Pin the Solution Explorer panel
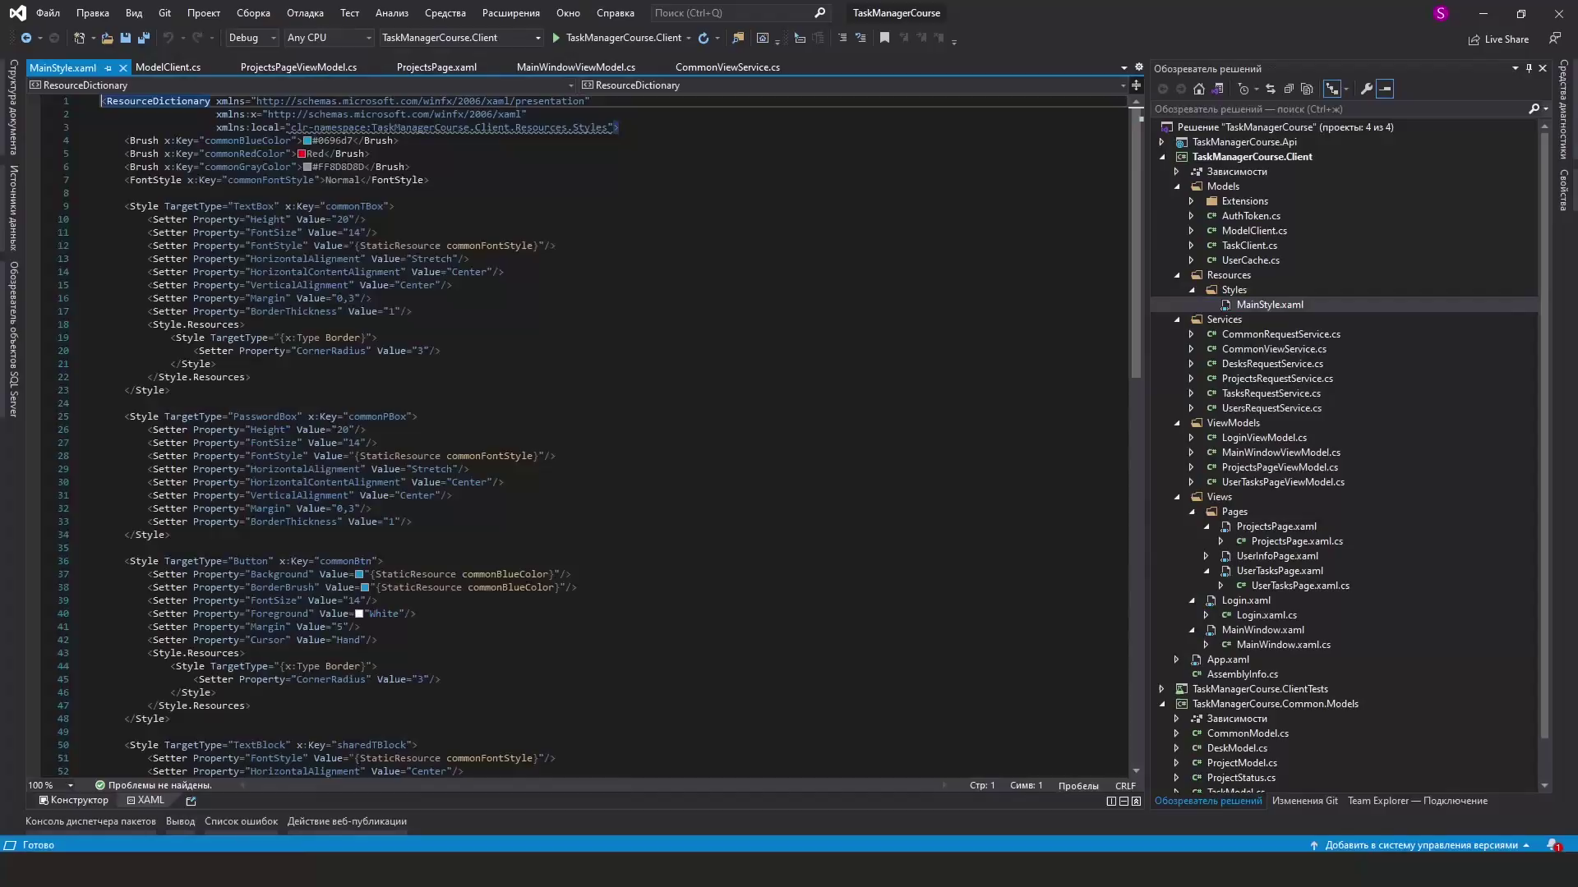 point(1529,68)
